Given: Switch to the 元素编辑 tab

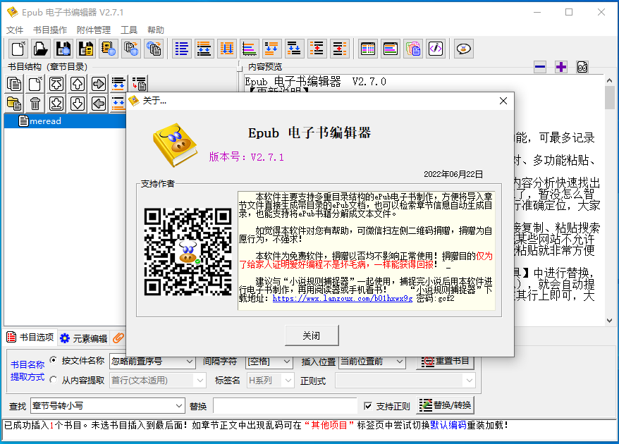Looking at the screenshot, I should pyautogui.click(x=83, y=338).
